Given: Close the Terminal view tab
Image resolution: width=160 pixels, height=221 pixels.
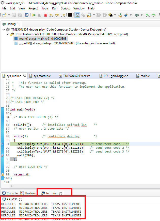Looking at the screenshot, I should click(x=60, y=193).
